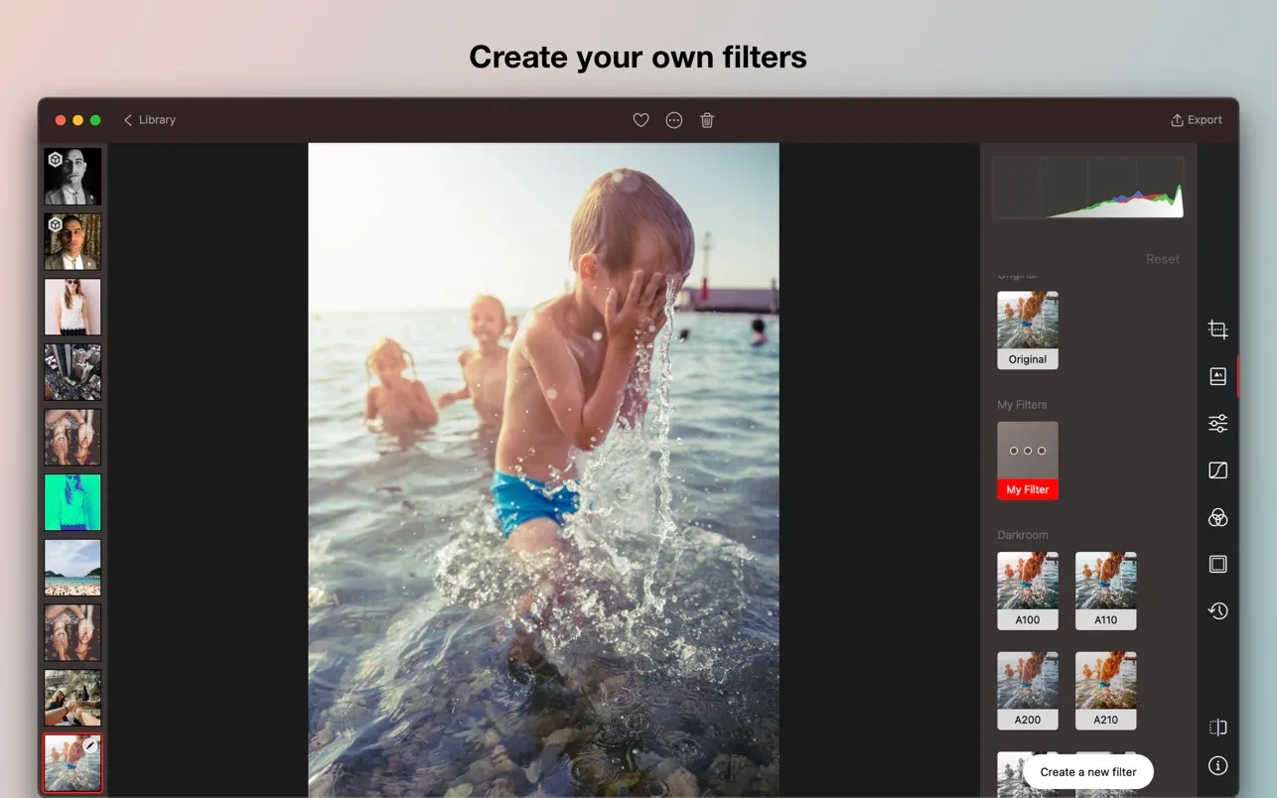Click Reset to clear adjustments

coord(1162,258)
